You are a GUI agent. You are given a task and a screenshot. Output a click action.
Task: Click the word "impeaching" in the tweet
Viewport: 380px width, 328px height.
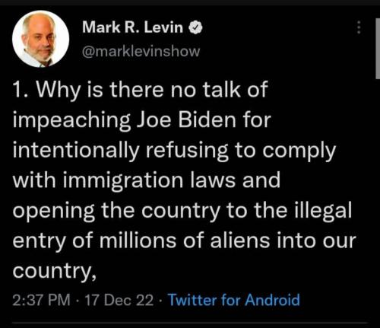click(x=71, y=121)
